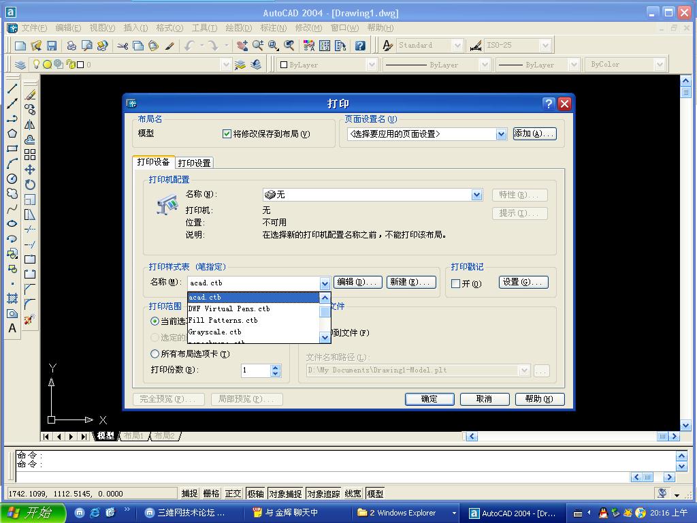Viewport: 697px width, 523px height.
Task: Toggle 正交 ortho mode in status bar
Action: click(x=233, y=494)
